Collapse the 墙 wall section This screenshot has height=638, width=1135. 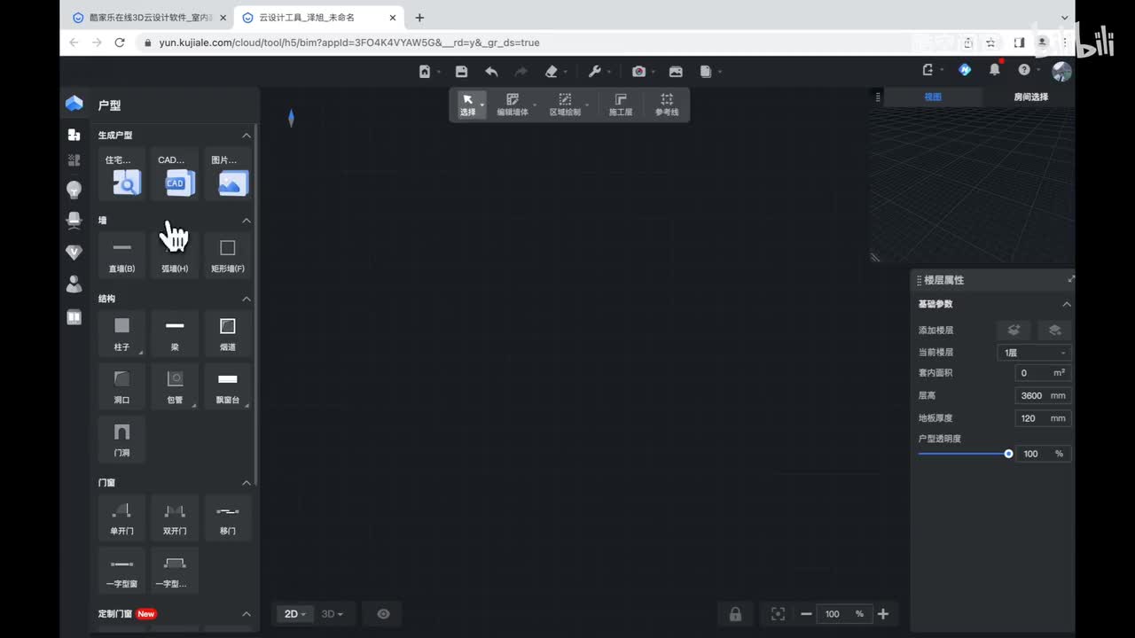(247, 221)
